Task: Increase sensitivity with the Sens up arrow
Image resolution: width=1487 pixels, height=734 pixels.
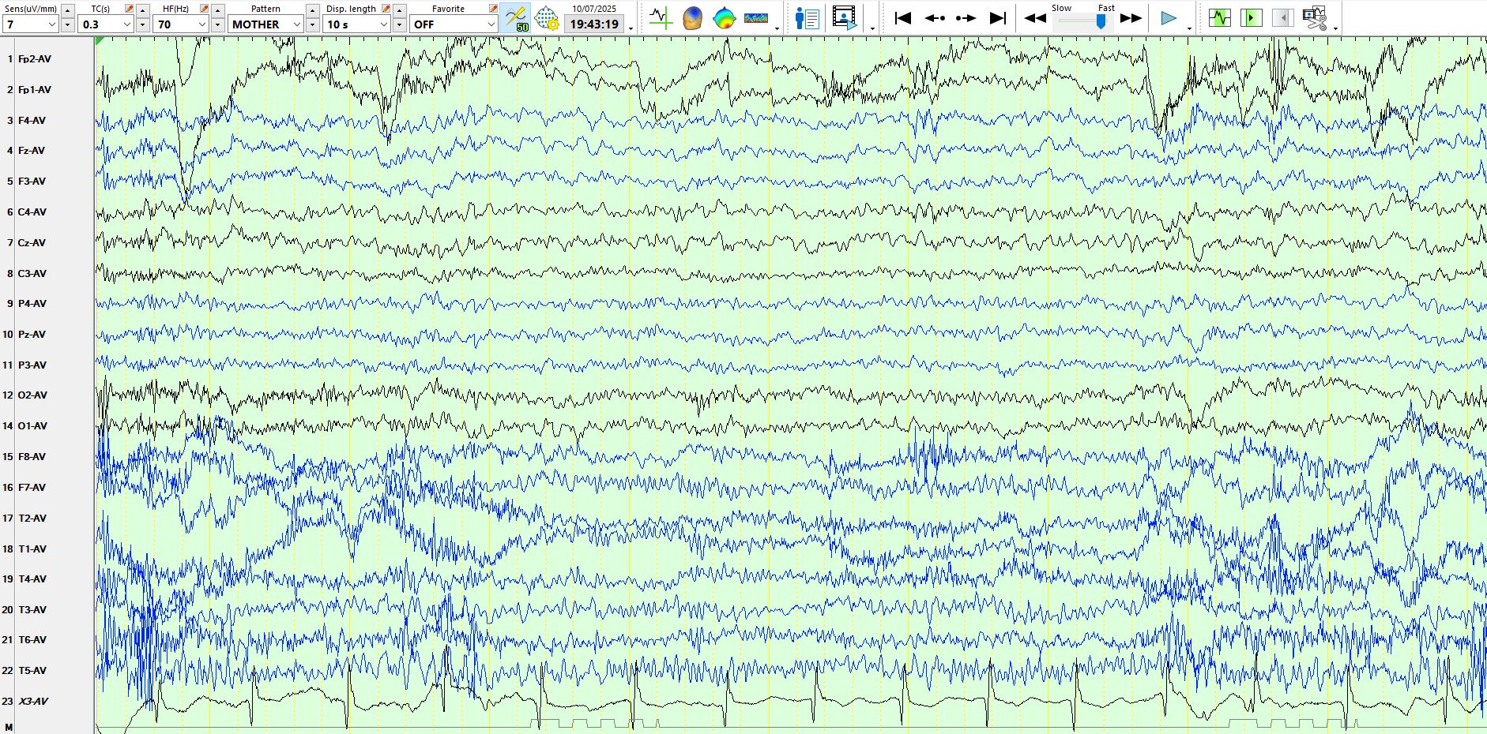Action: tap(68, 10)
